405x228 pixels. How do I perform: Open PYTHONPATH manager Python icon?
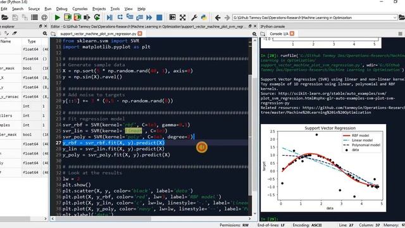click(x=204, y=18)
